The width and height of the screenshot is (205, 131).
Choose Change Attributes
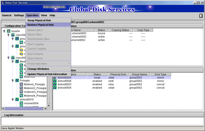click(x=48, y=69)
